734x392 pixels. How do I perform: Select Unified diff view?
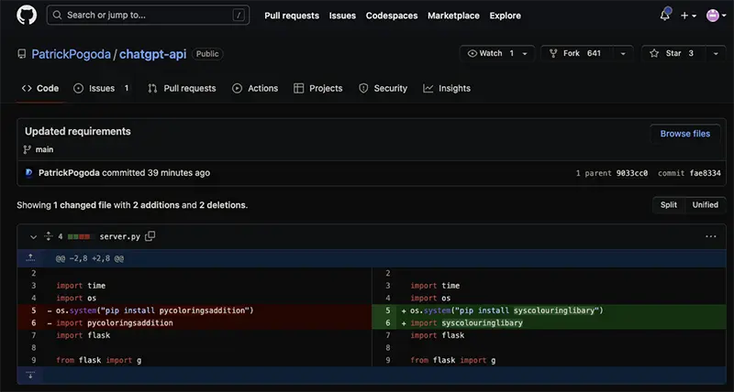coord(706,204)
